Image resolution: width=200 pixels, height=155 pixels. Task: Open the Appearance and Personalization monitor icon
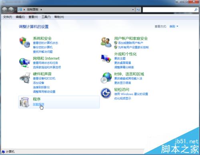pos(106,58)
